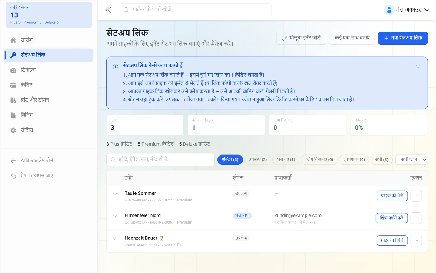
Task: Click the document icon beside बिलिंग
Action: [13, 115]
